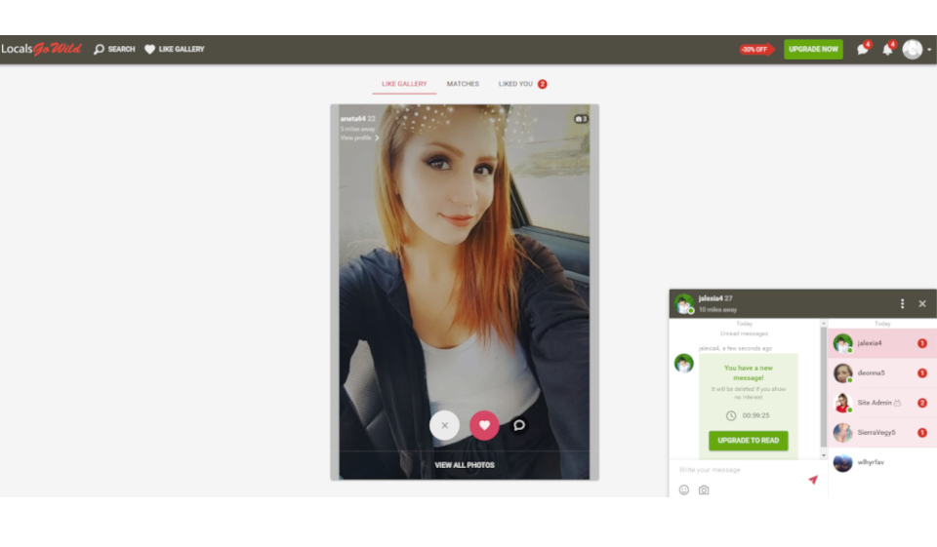The width and height of the screenshot is (937, 547).
Task: Expand account dropdown arrow beside avatar
Action: pyautogui.click(x=929, y=50)
